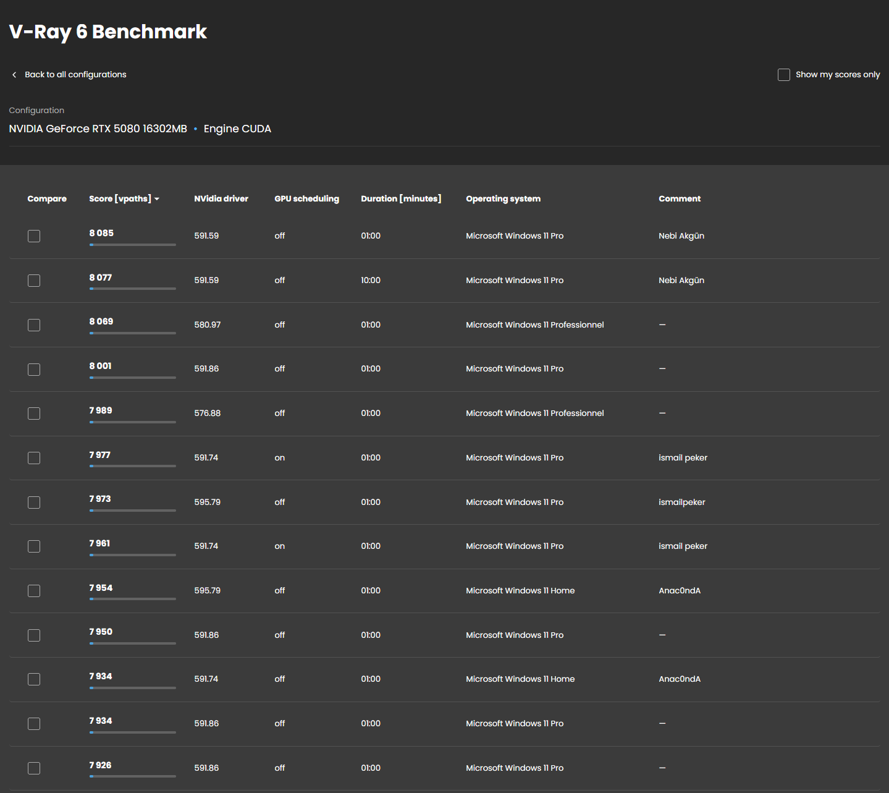Image resolution: width=889 pixels, height=793 pixels.
Task: Click GPU scheduling 'off' in the 8 069 row
Action: tap(280, 324)
